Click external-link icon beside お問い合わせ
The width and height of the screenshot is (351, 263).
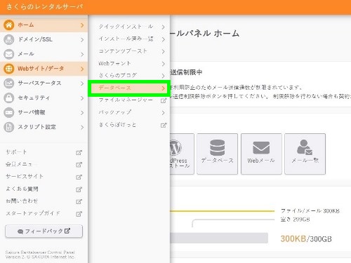[79, 201]
